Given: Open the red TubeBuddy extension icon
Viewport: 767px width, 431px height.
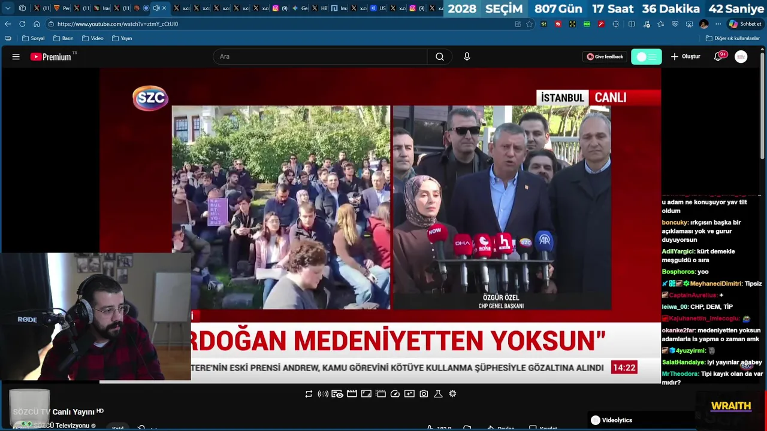Looking at the screenshot, I should (558, 24).
